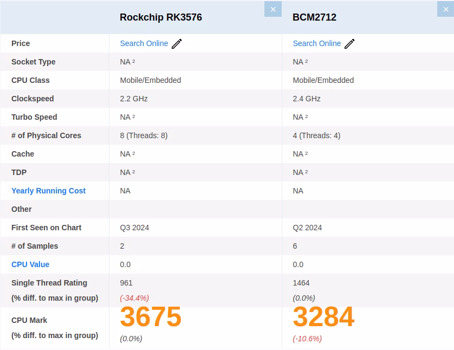Click the # of Samples label
Viewport: 454px width, 350px height.
click(35, 246)
